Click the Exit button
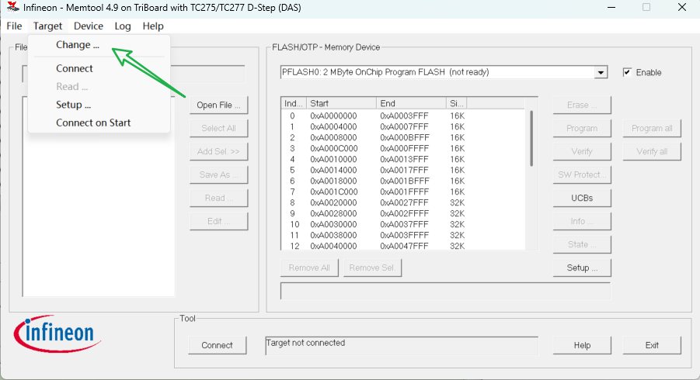Screen dimensions: 700x380 point(652,345)
